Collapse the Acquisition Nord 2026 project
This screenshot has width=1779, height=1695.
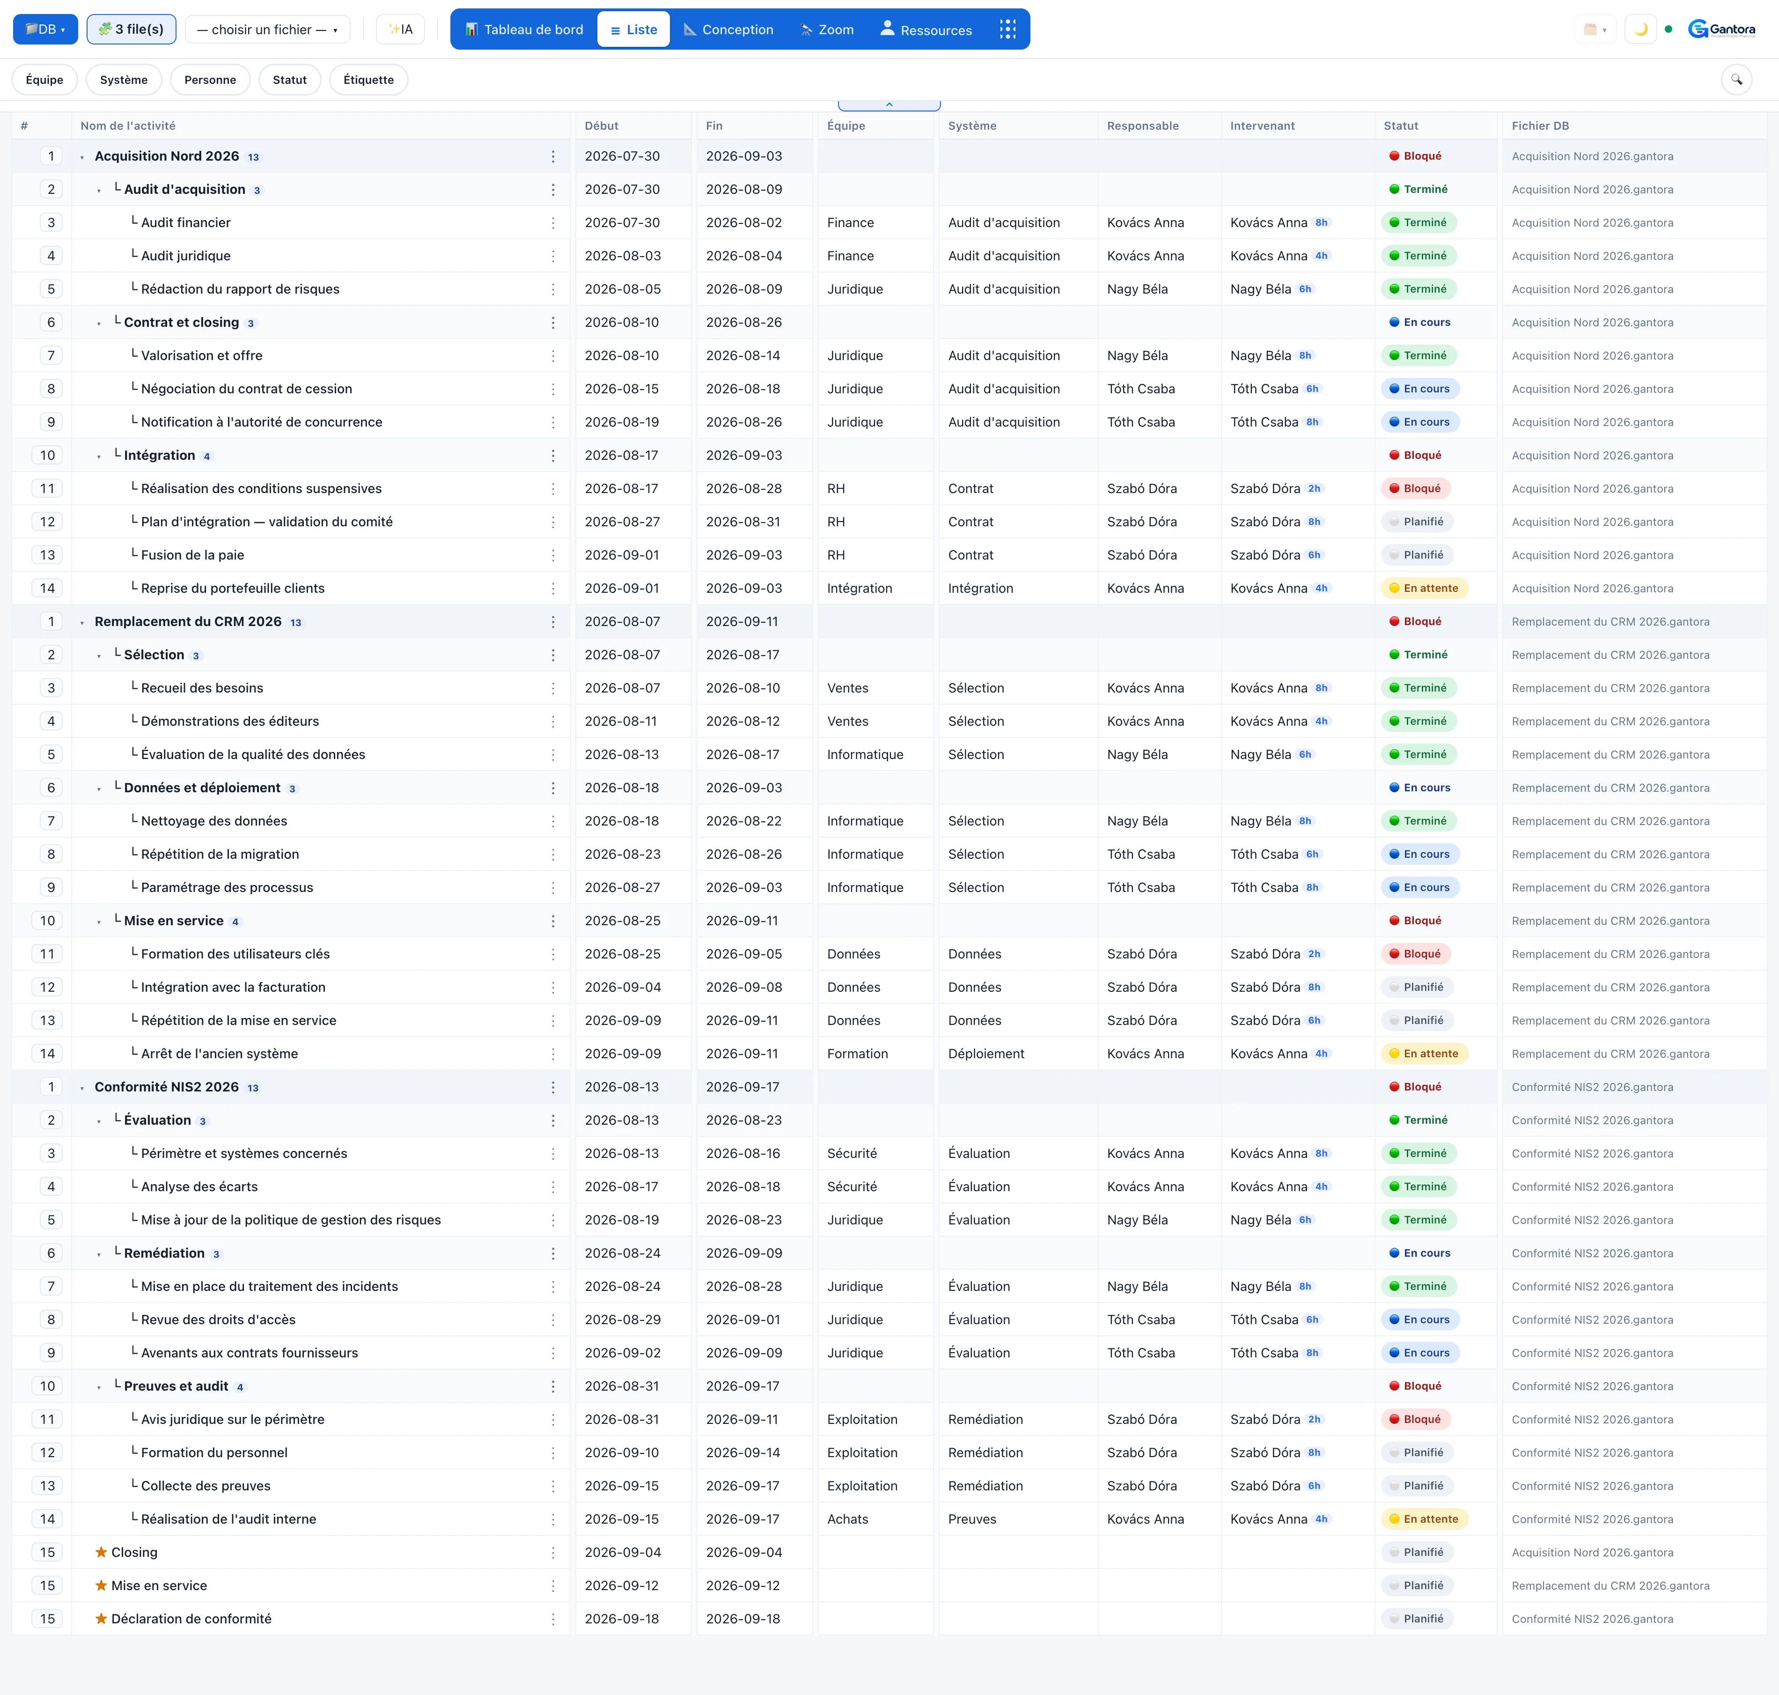(x=82, y=157)
